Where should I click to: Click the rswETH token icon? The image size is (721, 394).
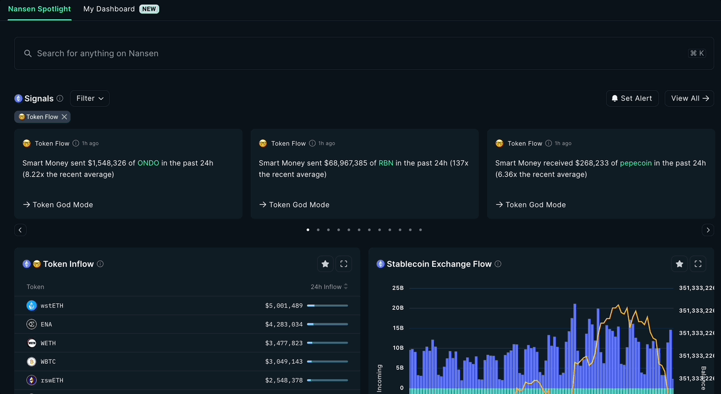[x=31, y=380]
